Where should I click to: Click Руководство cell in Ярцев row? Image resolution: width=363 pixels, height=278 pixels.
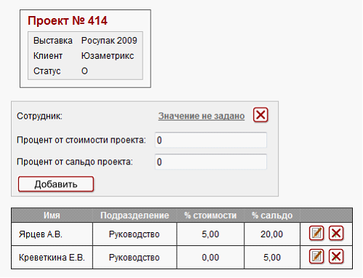pyautogui.click(x=135, y=234)
